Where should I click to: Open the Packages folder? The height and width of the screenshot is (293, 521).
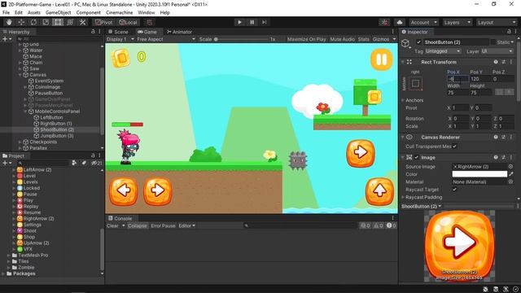pyautogui.click(x=24, y=273)
